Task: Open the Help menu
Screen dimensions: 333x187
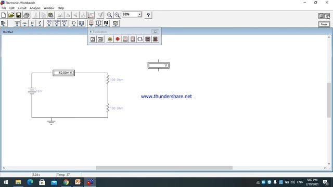Action: coord(61,8)
